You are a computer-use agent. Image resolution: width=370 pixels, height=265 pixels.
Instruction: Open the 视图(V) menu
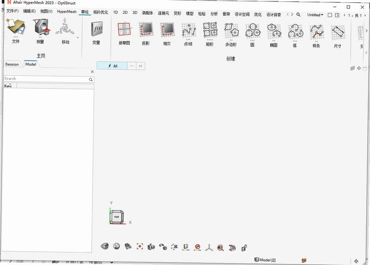click(x=46, y=11)
